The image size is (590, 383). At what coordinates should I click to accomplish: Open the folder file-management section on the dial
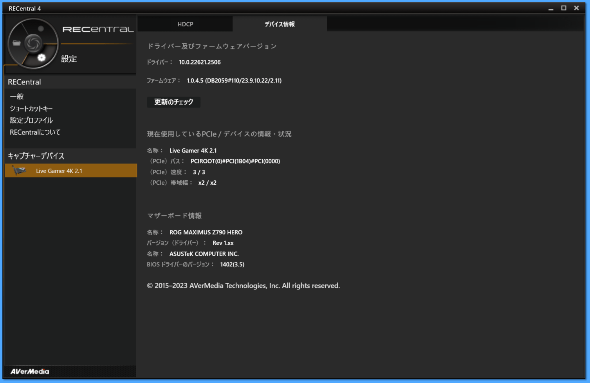16,43
